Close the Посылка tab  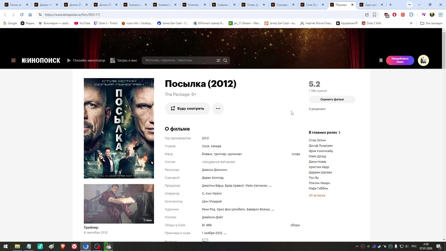click(352, 5)
